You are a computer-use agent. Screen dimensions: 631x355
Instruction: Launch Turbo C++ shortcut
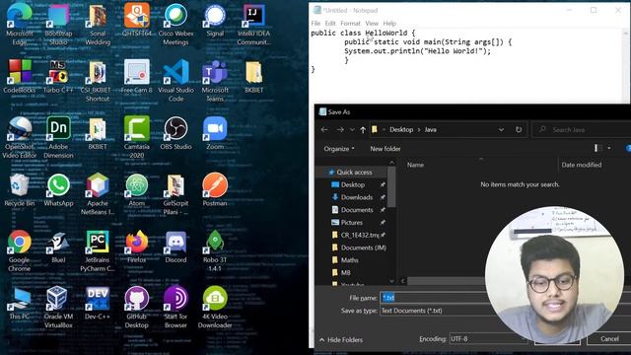pyautogui.click(x=58, y=77)
